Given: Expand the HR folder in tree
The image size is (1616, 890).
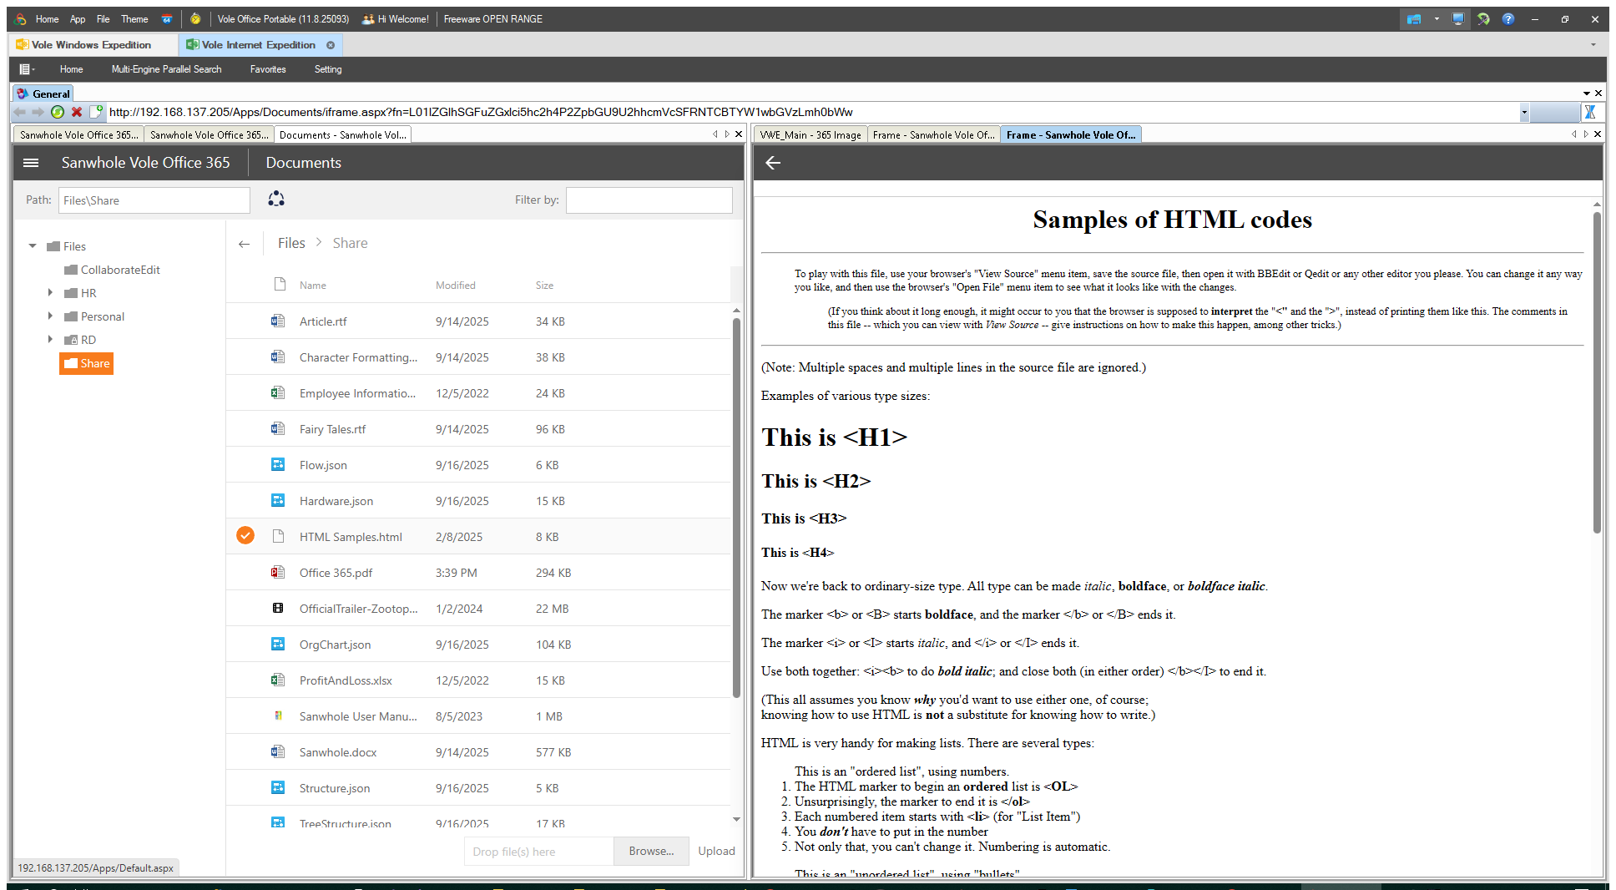Looking at the screenshot, I should pos(50,293).
